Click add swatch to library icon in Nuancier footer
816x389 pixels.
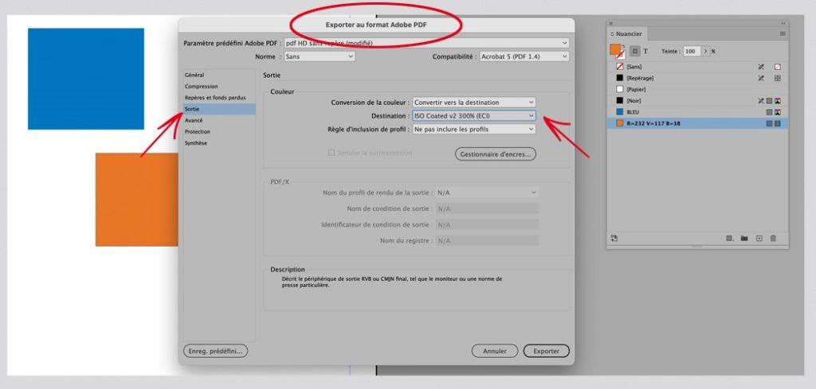coord(614,239)
